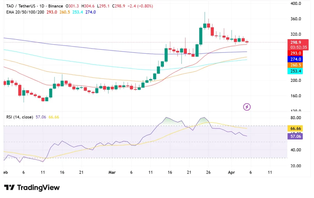Select the cyan EMA 253.4 axis label

click(296, 71)
